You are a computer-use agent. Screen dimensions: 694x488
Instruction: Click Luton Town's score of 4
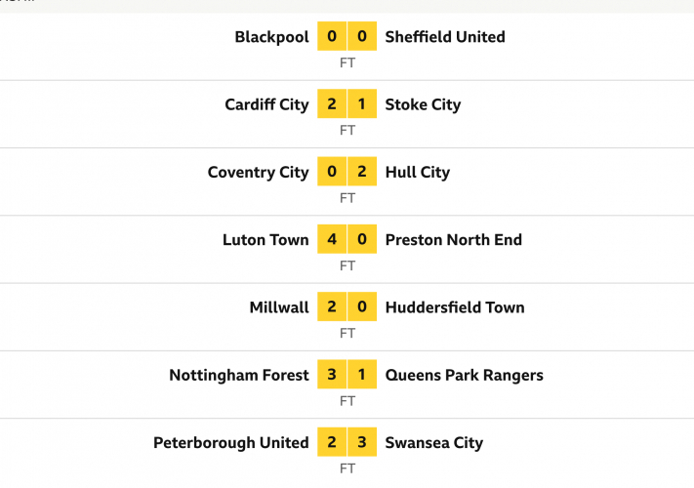(332, 239)
